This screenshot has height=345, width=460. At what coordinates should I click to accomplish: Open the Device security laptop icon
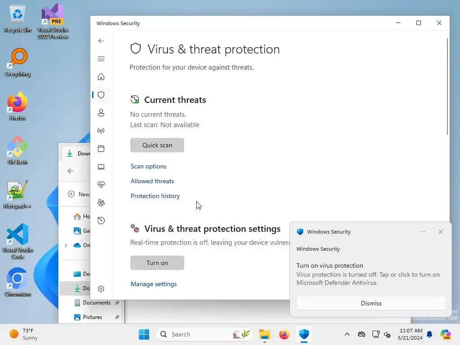point(101,167)
